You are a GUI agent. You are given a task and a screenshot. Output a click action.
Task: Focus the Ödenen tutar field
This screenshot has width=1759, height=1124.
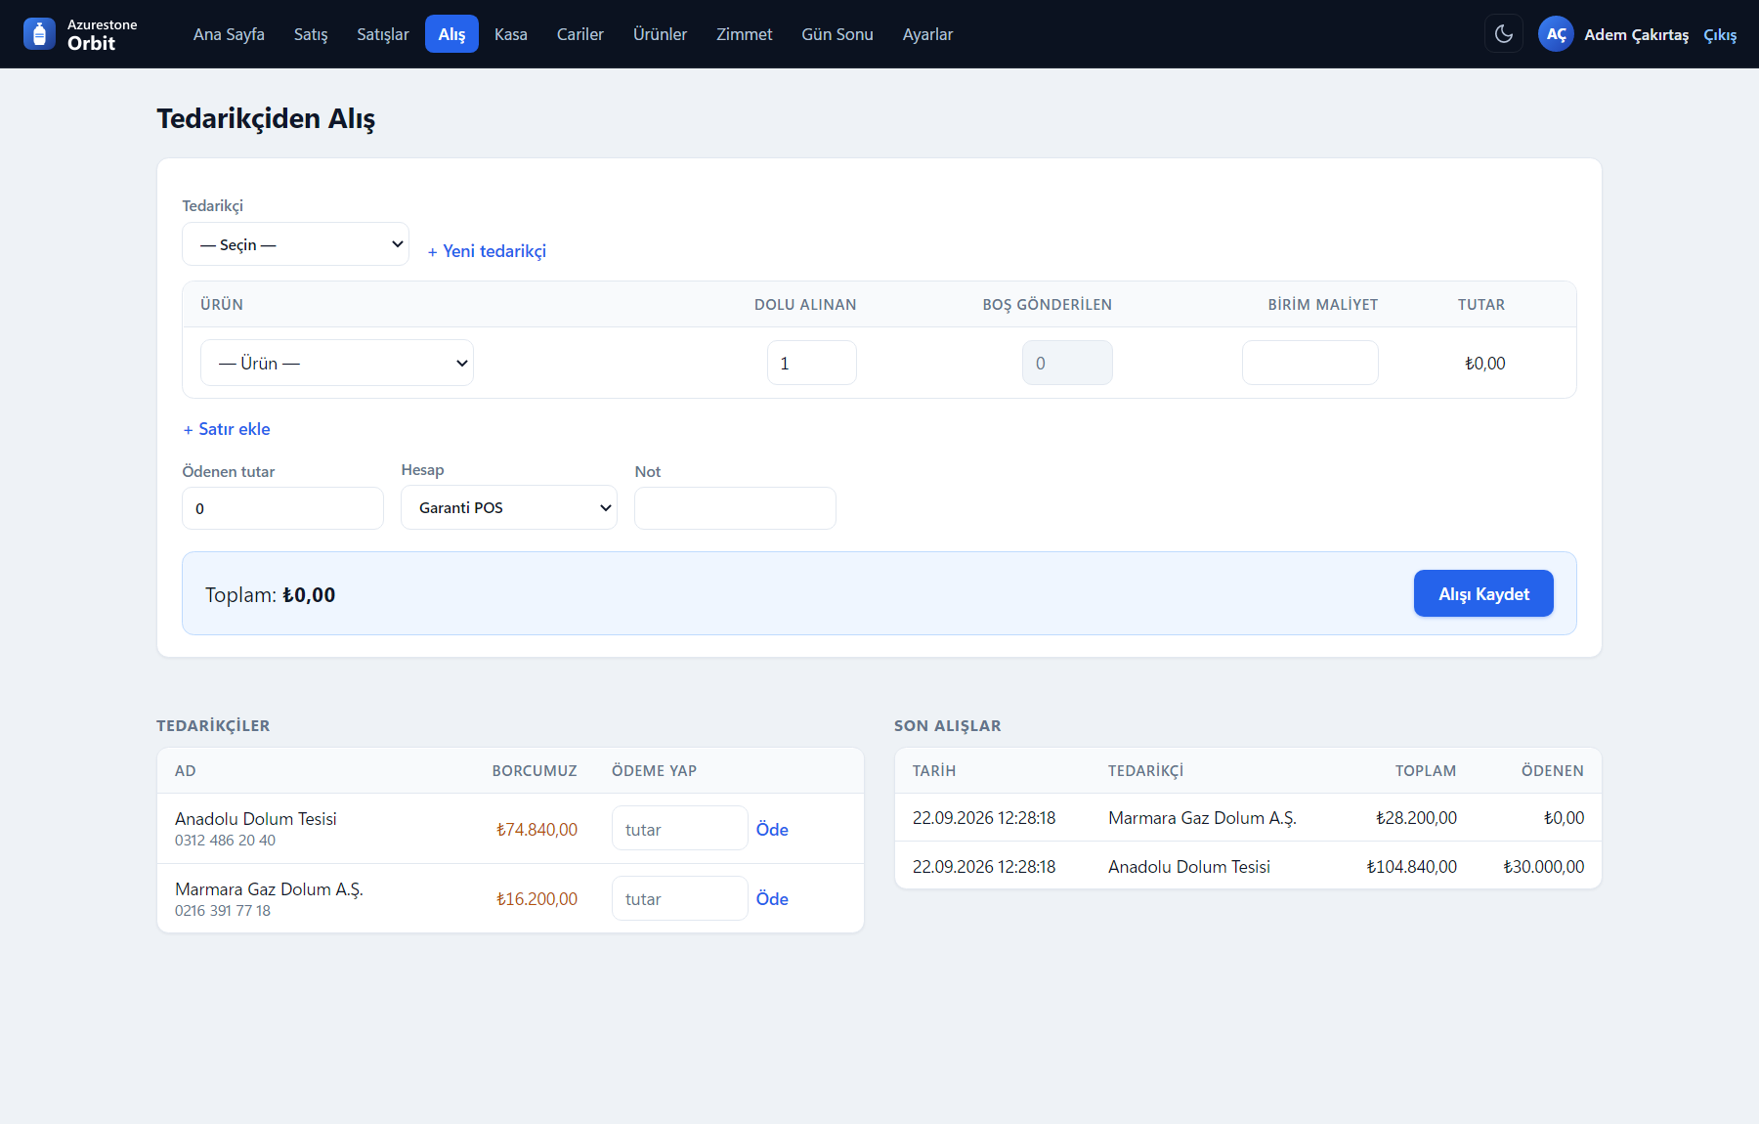pyautogui.click(x=282, y=508)
